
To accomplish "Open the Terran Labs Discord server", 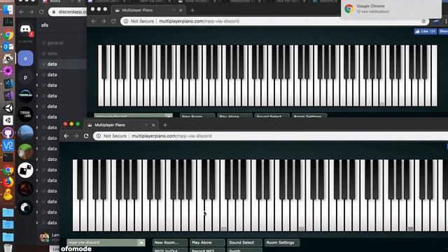I will 25,114.
